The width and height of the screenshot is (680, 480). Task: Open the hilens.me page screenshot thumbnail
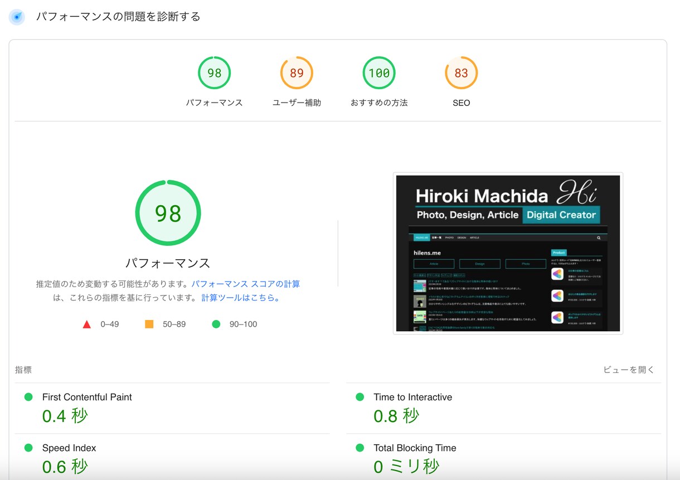[x=508, y=253]
